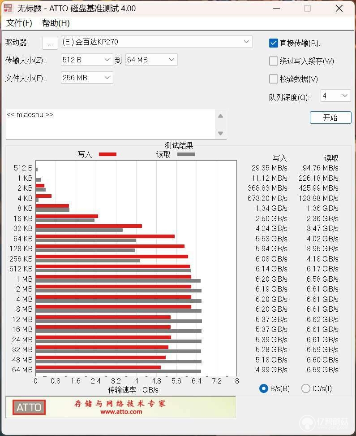Image resolution: width=356 pixels, height=436 pixels.
Task: Open the 256 MB file size dropdown
Action: point(86,78)
